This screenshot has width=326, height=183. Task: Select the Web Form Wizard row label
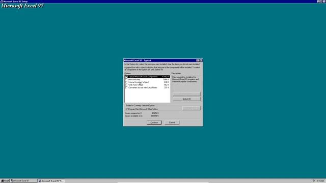[135, 85]
